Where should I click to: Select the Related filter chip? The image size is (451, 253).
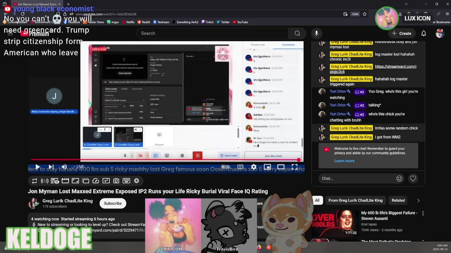(398, 200)
